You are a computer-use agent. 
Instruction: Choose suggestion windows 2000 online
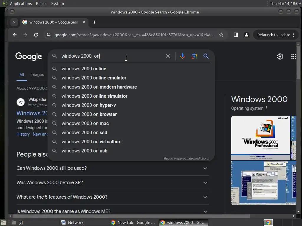click(x=131, y=69)
